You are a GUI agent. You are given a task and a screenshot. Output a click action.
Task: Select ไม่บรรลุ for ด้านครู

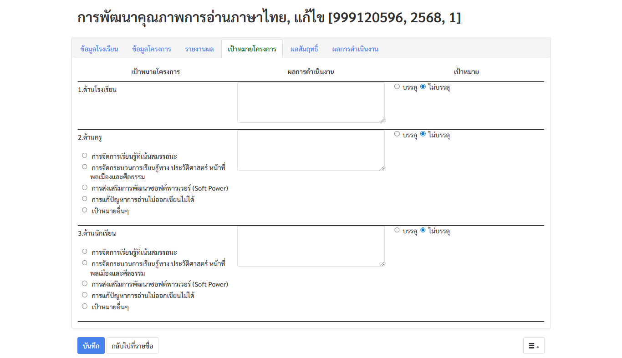423,134
